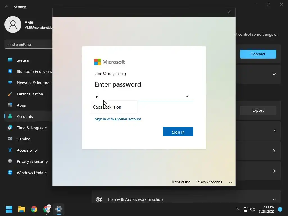Viewport: 288px width, 216px height.
Task: Expand the chevron-down row below Connect
Action: pyautogui.click(x=274, y=74)
